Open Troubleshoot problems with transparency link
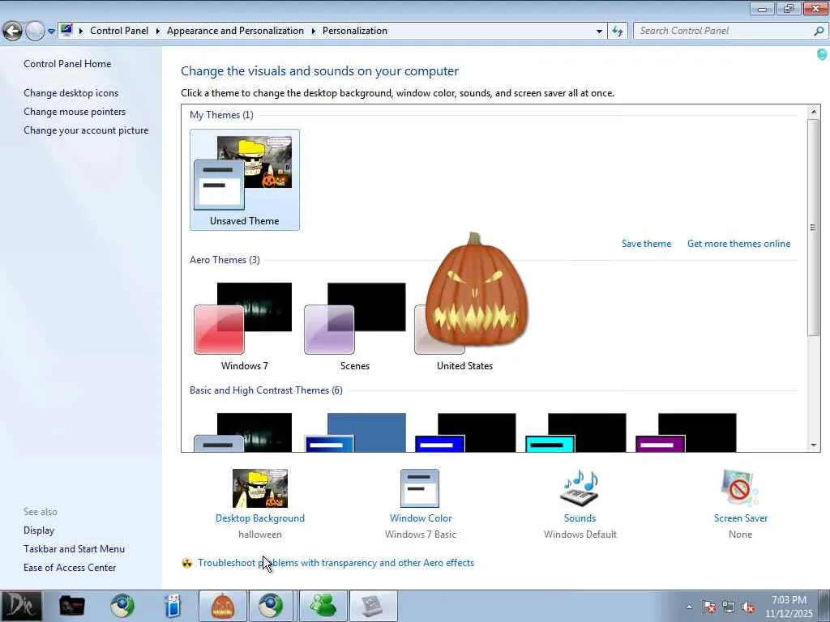Image resolution: width=830 pixels, height=622 pixels. pyautogui.click(x=336, y=563)
